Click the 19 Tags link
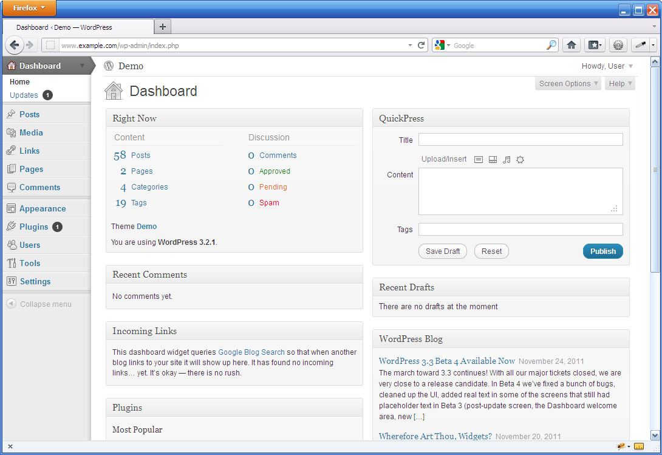The width and height of the screenshot is (662, 455). [x=131, y=203]
